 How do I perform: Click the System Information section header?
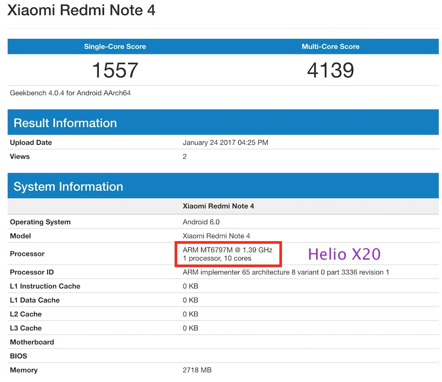pos(68,186)
